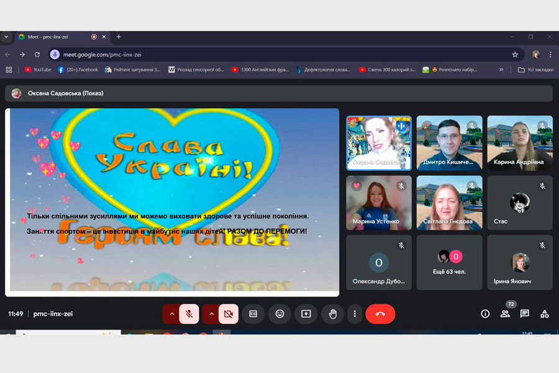Open the tab search dropdown
Image resolution: width=559 pixels, height=373 pixels.
click(x=6, y=37)
